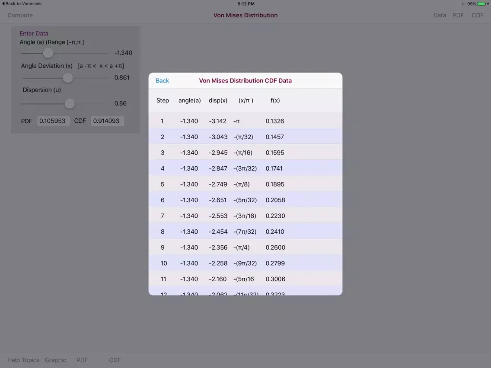
Task: Open the CDF option in top bar
Action: tap(477, 16)
